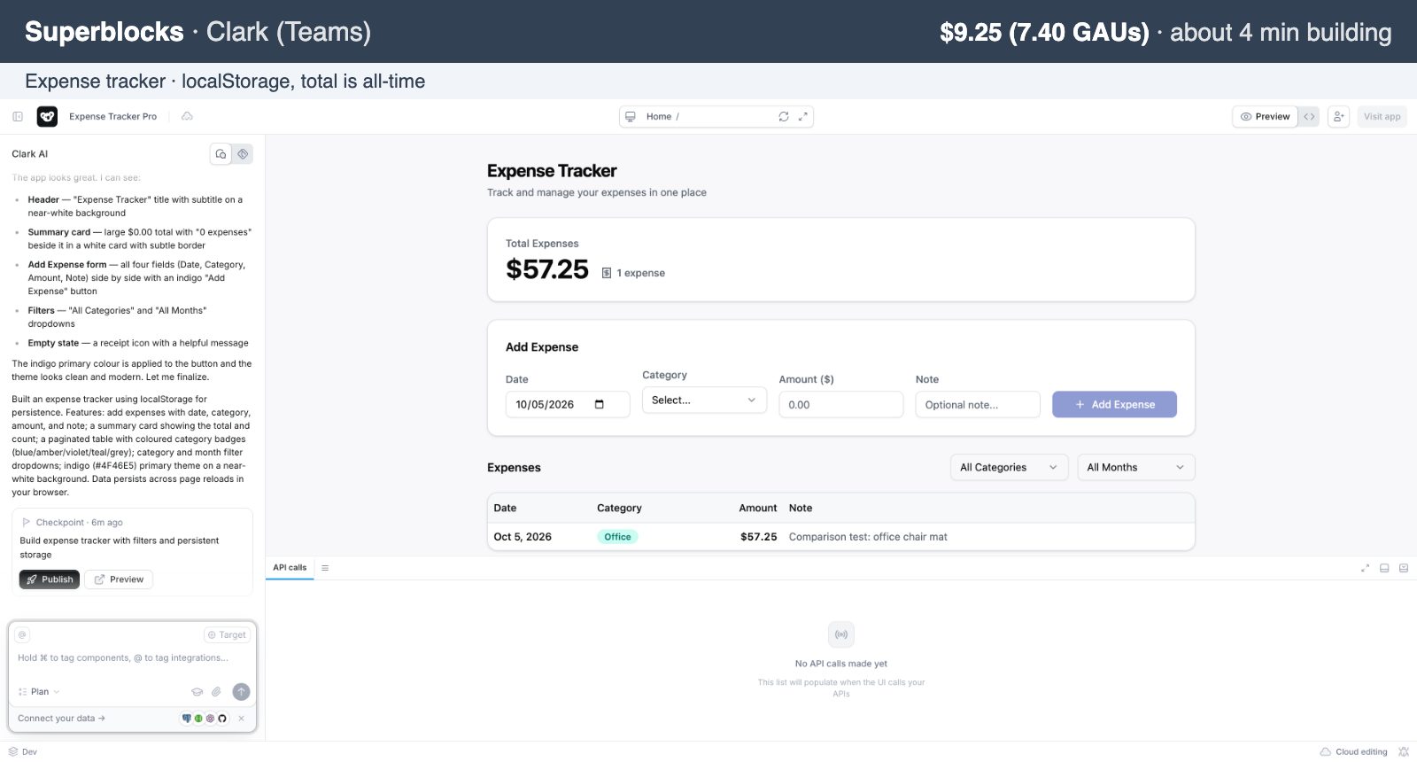1417x762 pixels.
Task: Click the Optional note input field
Action: (978, 405)
